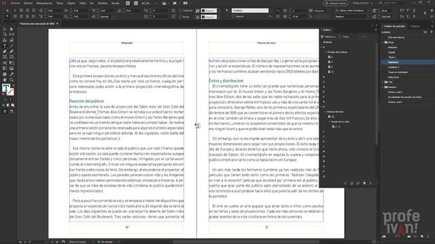Select the Gap tool
This screenshot has width=435, height=244.
pyautogui.click(x=12, y=35)
